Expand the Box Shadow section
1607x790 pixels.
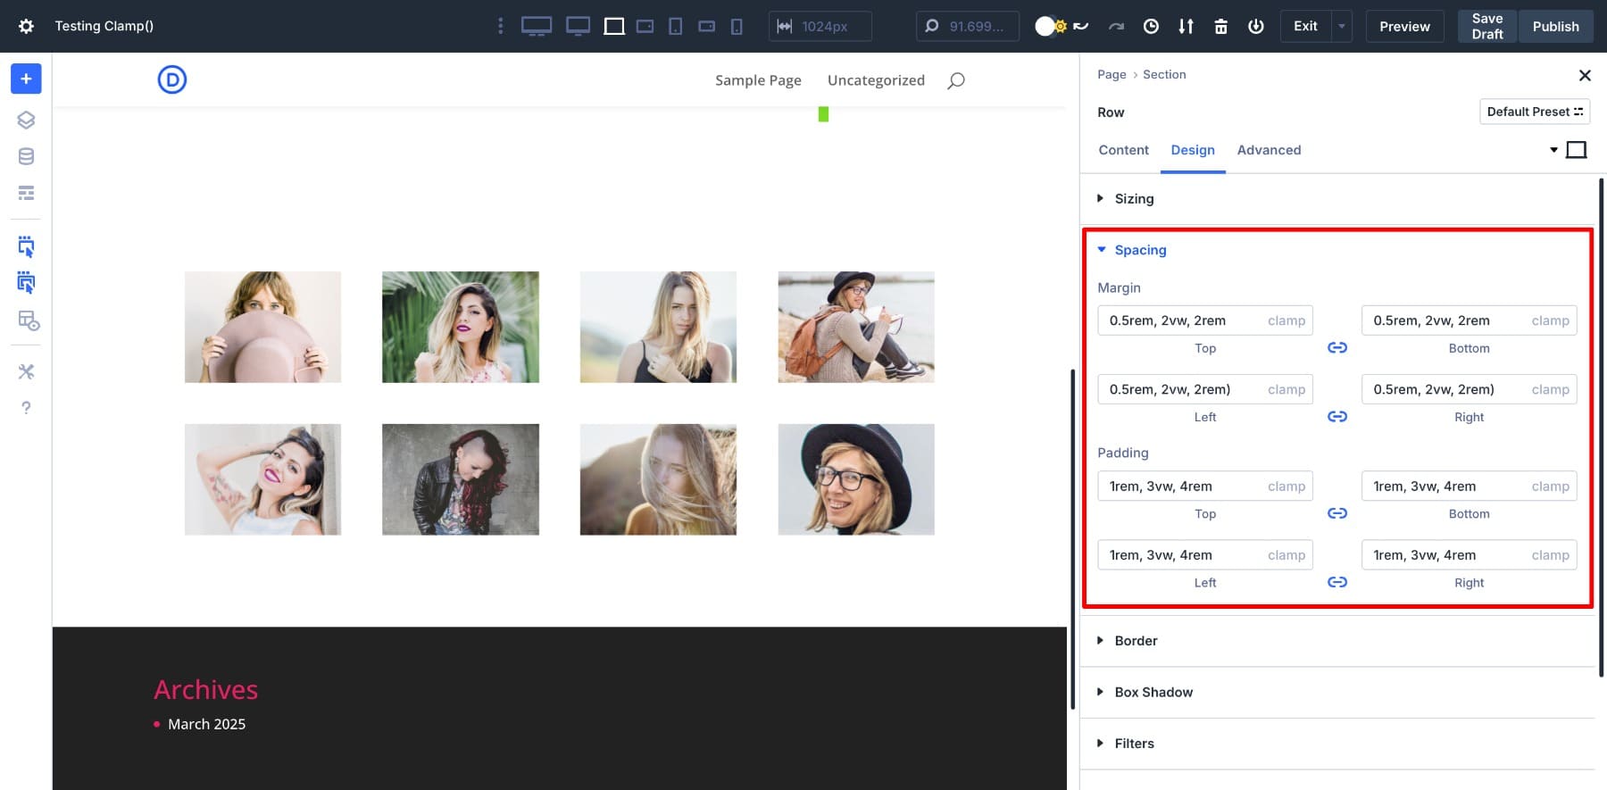pos(1153,692)
